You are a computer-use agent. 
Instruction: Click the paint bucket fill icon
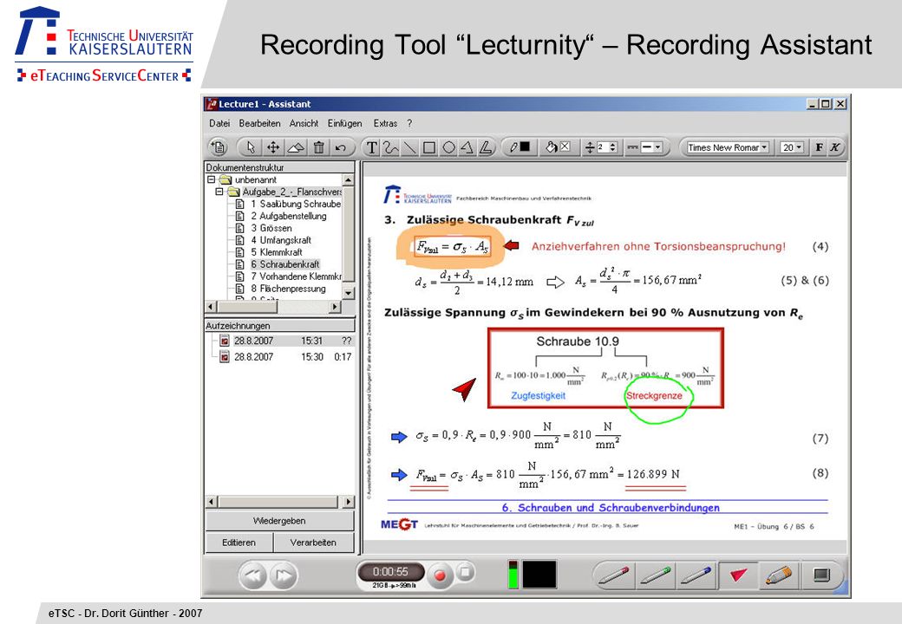point(551,147)
